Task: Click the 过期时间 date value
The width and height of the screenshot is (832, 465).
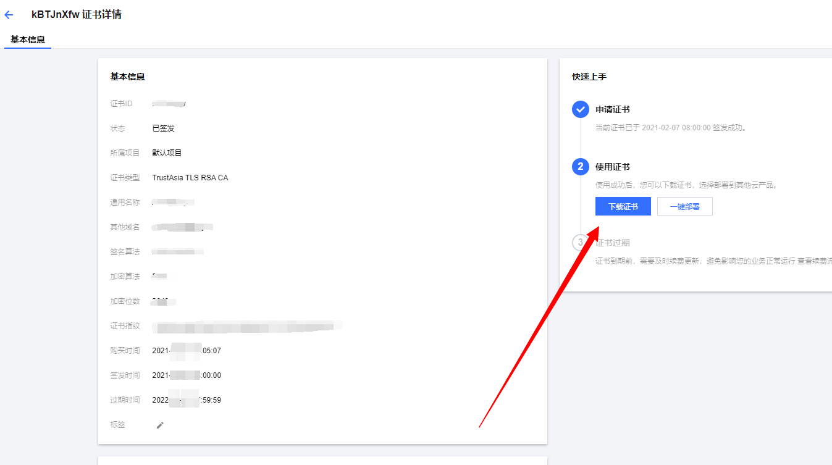Action: pyautogui.click(x=186, y=400)
